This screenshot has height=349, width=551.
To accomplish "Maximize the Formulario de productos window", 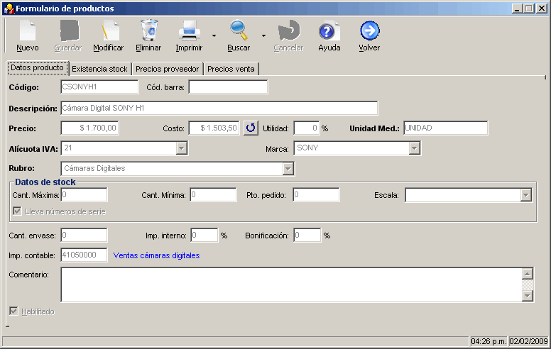I will pyautogui.click(x=528, y=9).
